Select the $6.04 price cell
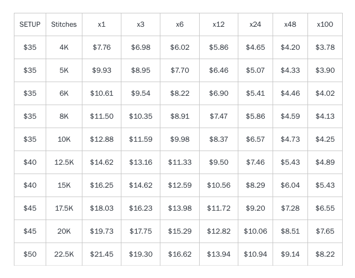 [290, 185]
